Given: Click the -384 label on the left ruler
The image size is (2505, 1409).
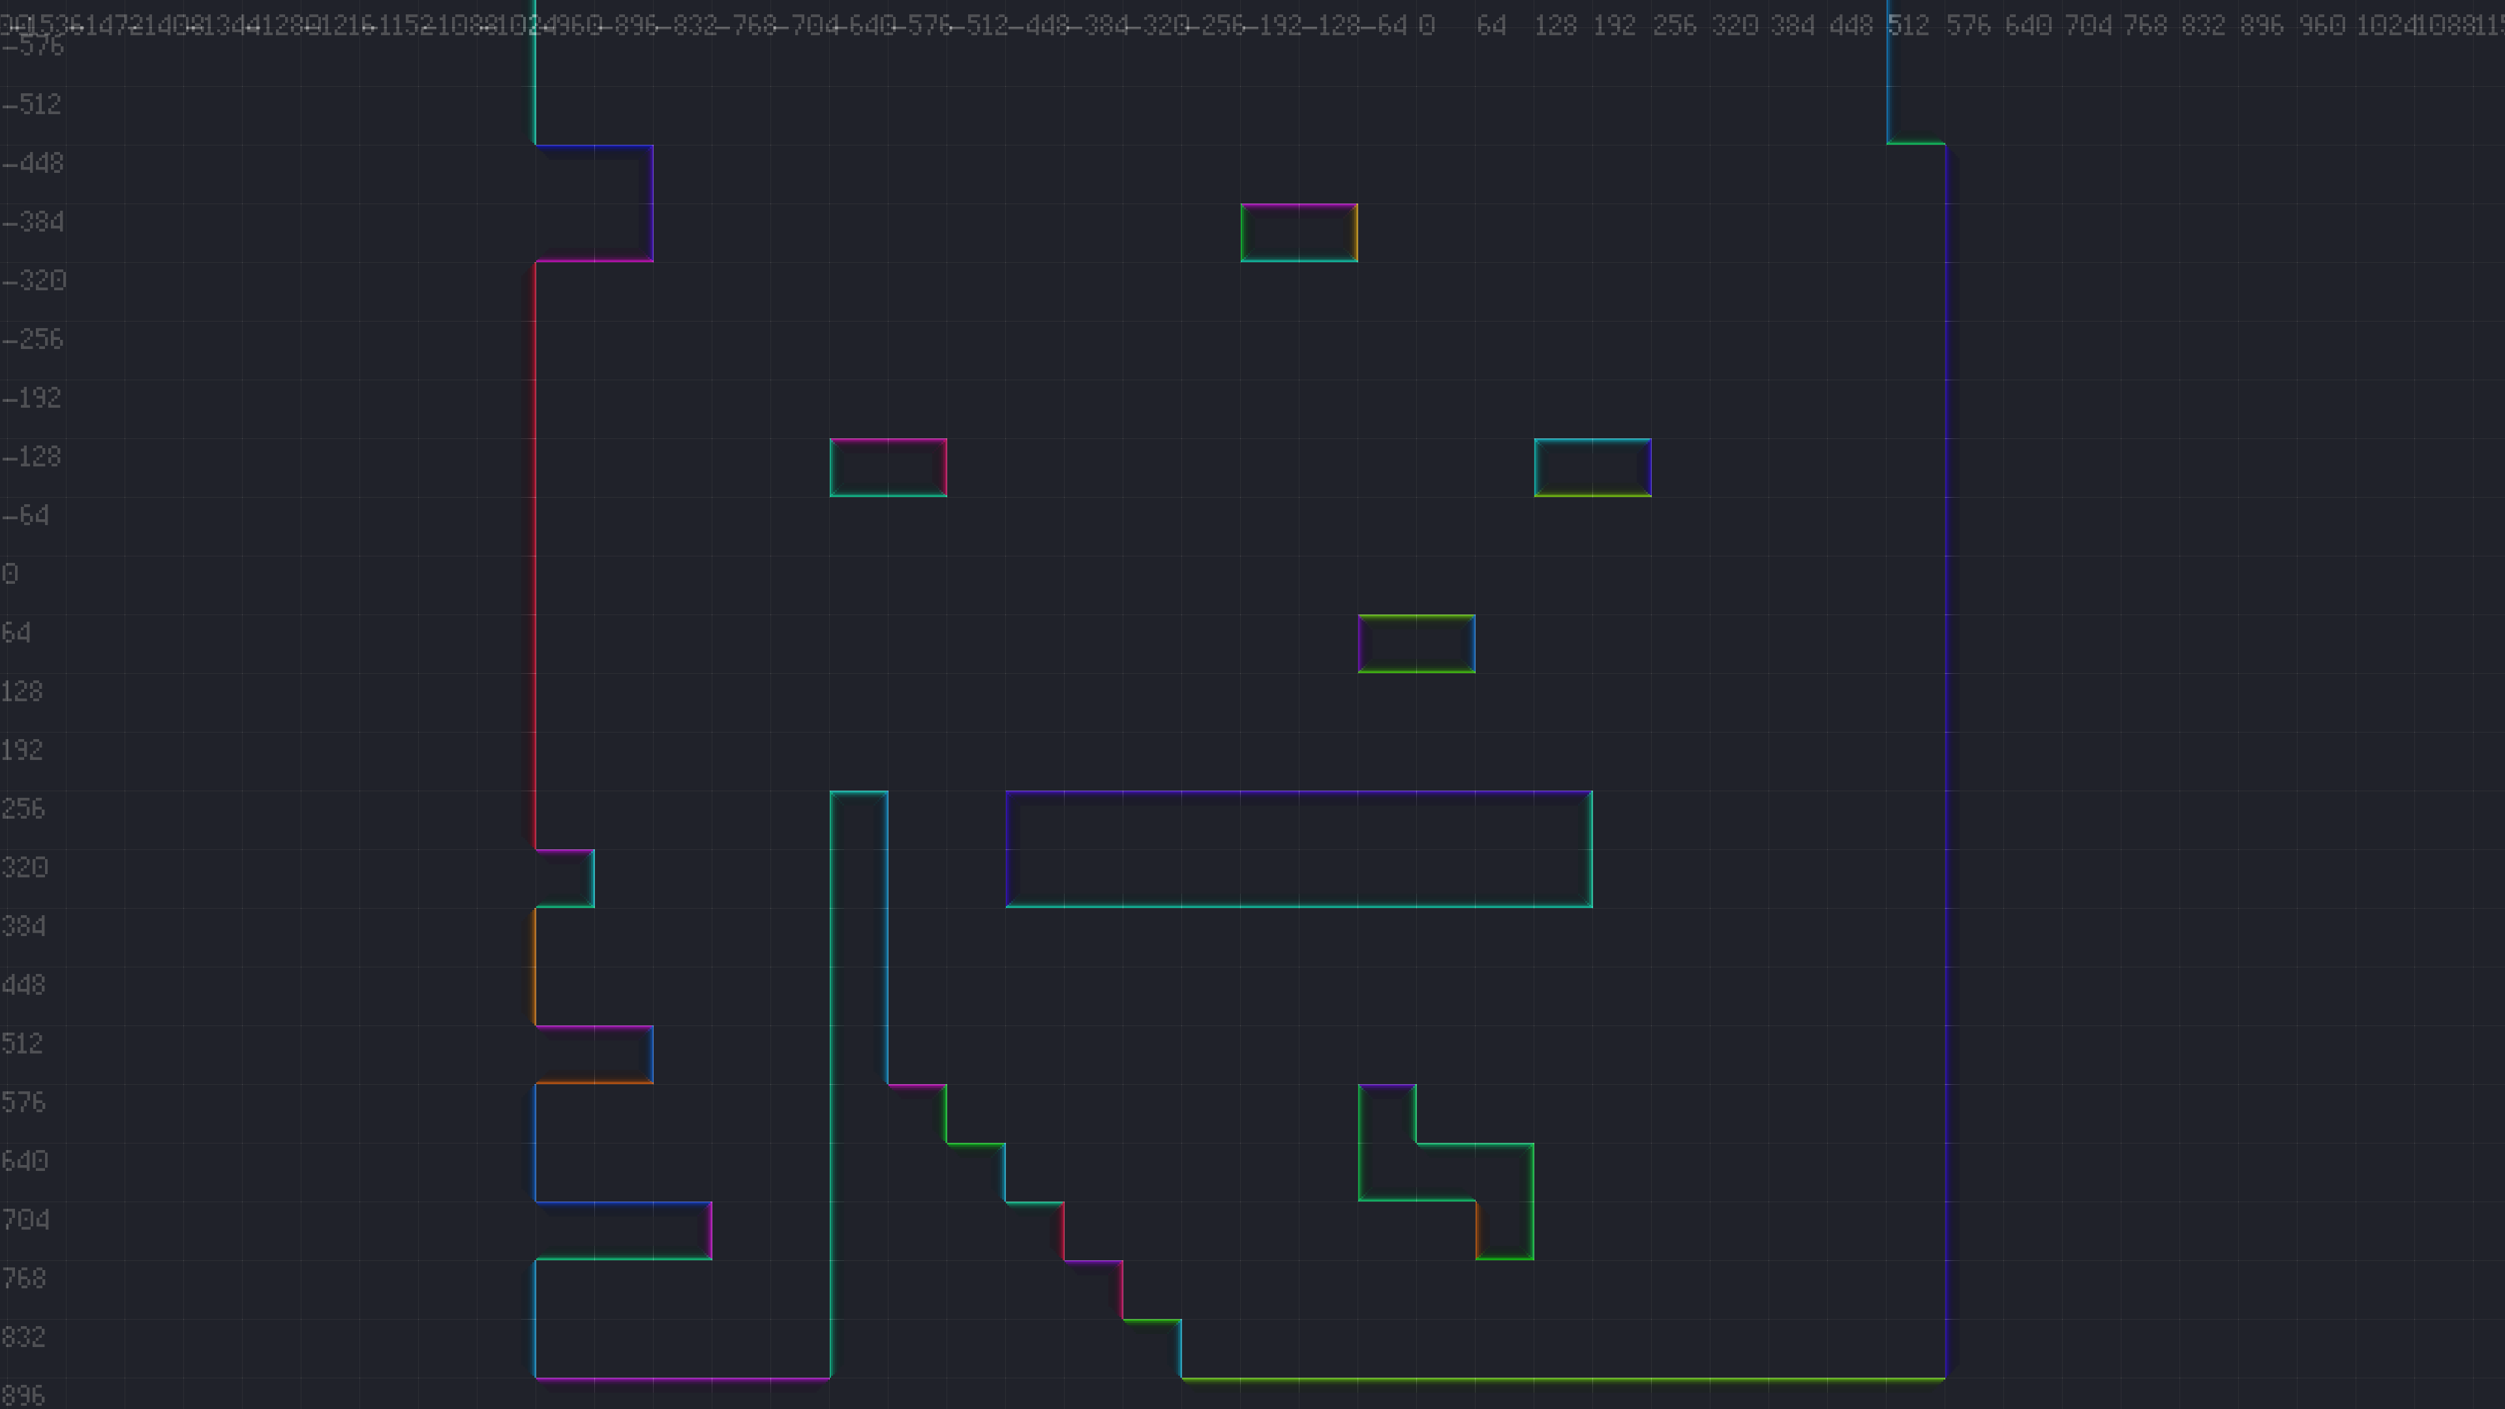Looking at the screenshot, I should pos(32,222).
